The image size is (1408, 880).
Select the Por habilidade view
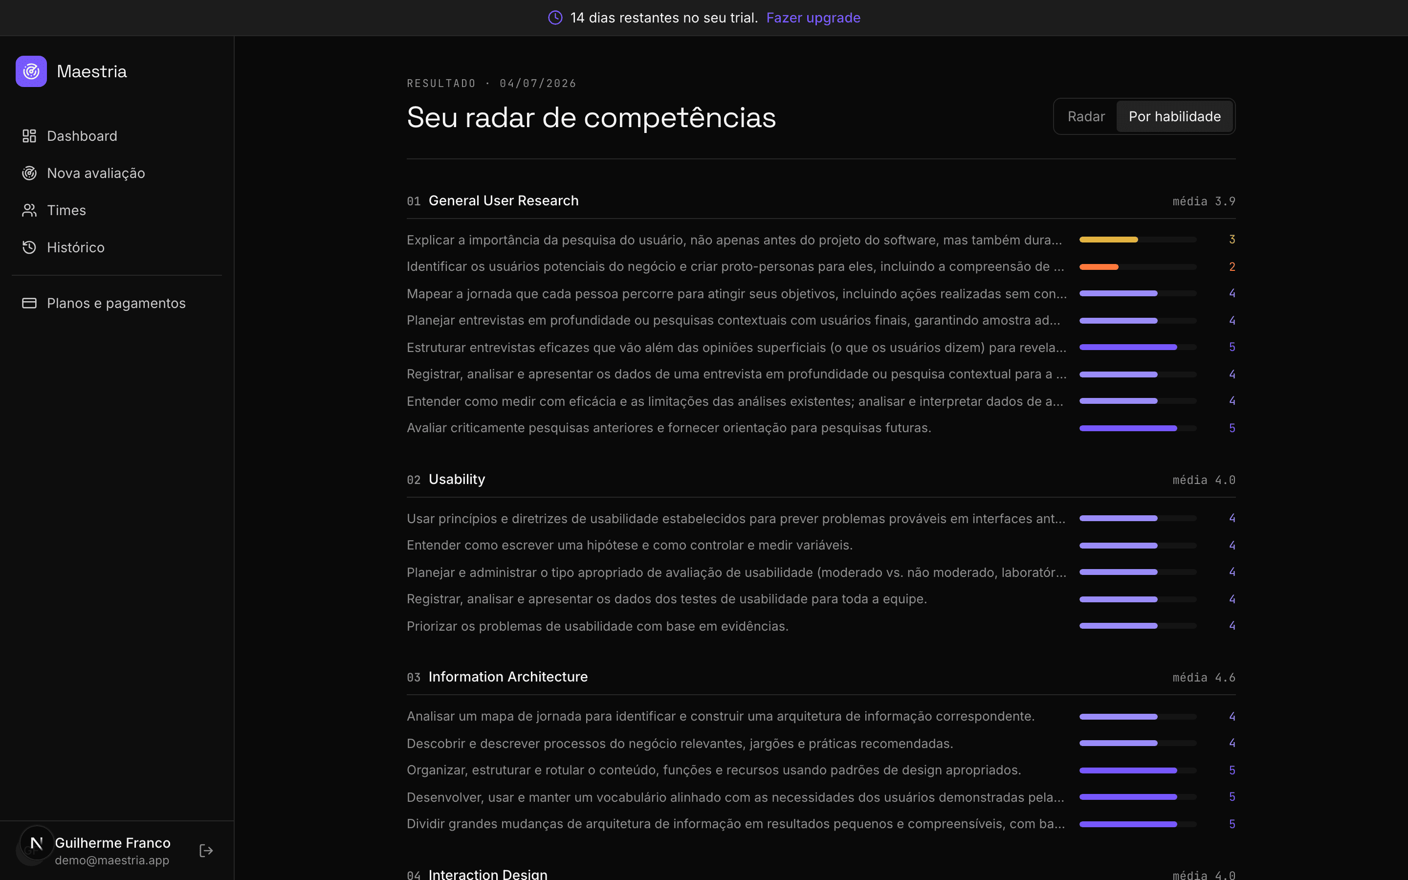pyautogui.click(x=1174, y=116)
